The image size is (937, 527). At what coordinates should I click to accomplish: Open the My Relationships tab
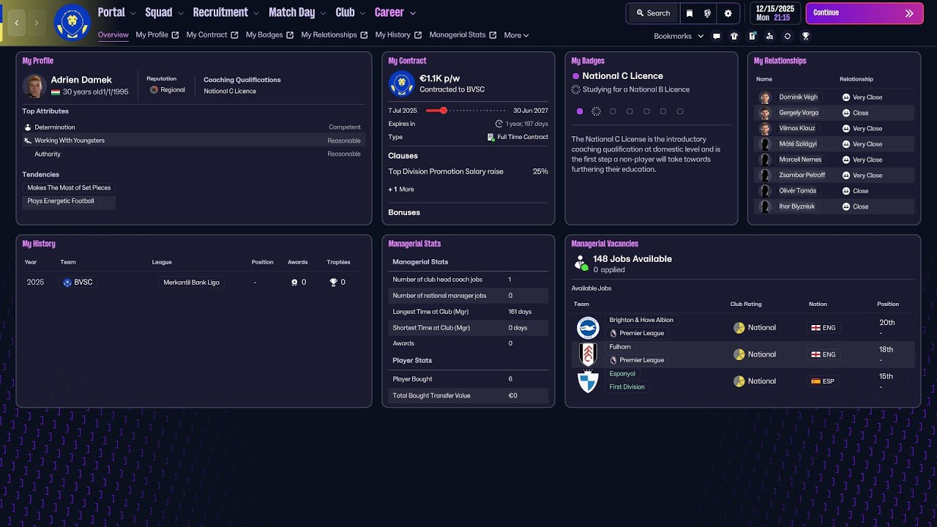click(335, 35)
